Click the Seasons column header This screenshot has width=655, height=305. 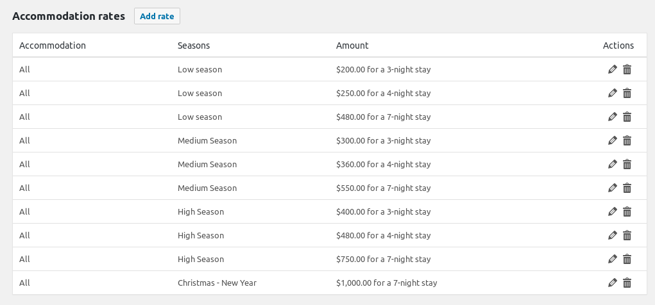point(194,45)
